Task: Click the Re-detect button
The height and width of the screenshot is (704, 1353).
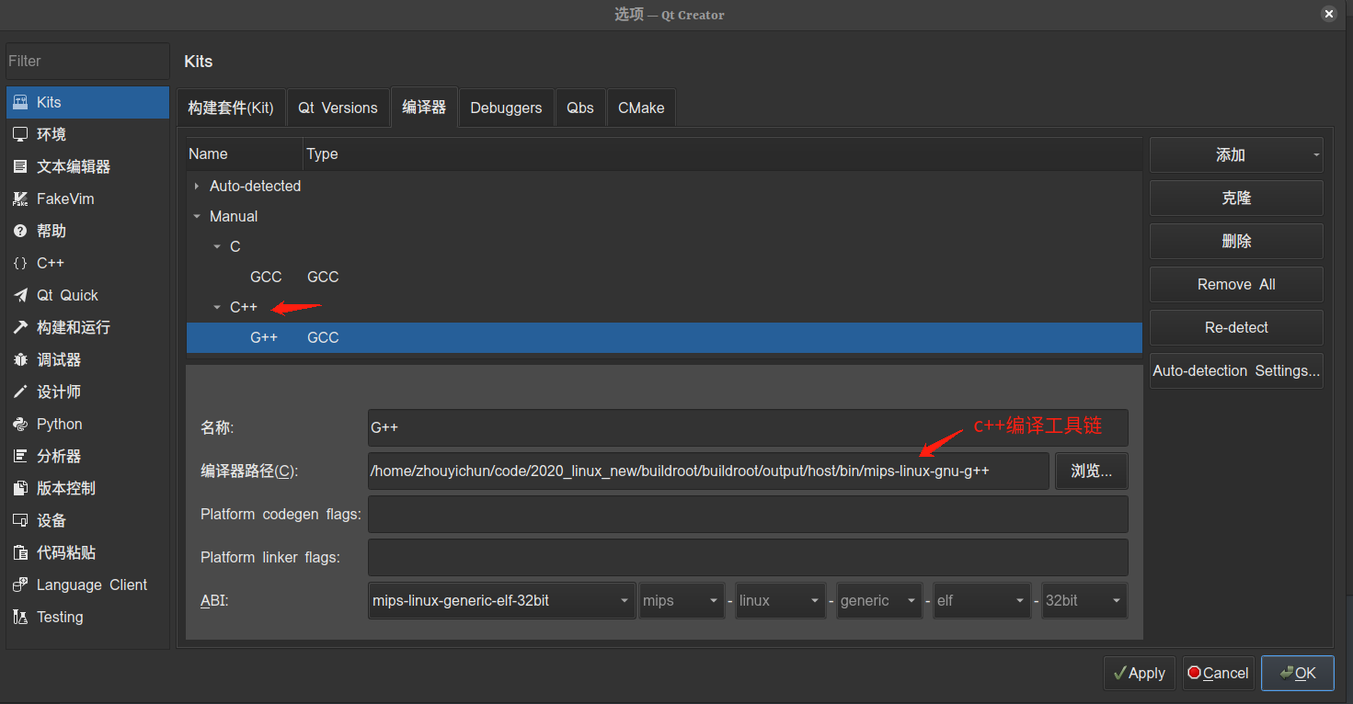Action: [1236, 328]
